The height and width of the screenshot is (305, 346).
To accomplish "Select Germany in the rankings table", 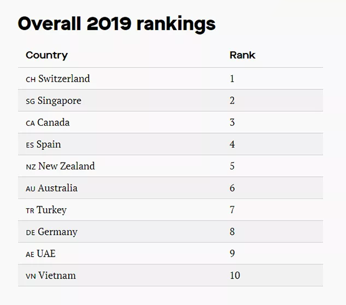I will [58, 232].
